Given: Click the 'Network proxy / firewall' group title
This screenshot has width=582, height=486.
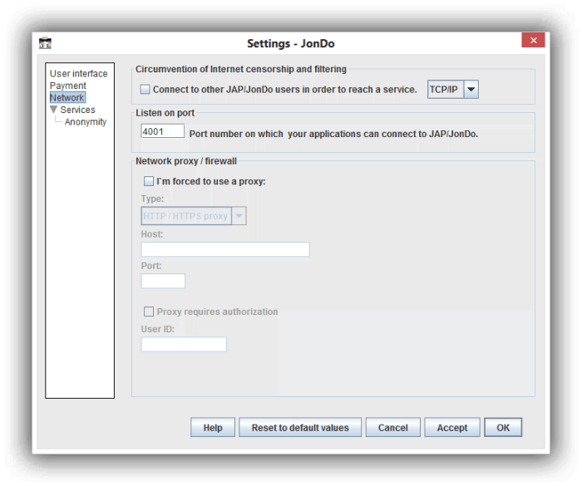Looking at the screenshot, I should (x=186, y=161).
